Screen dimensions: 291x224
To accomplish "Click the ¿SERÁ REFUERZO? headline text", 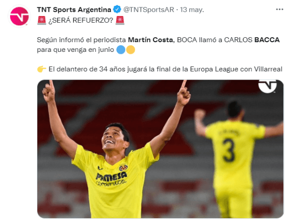I will point(81,20).
